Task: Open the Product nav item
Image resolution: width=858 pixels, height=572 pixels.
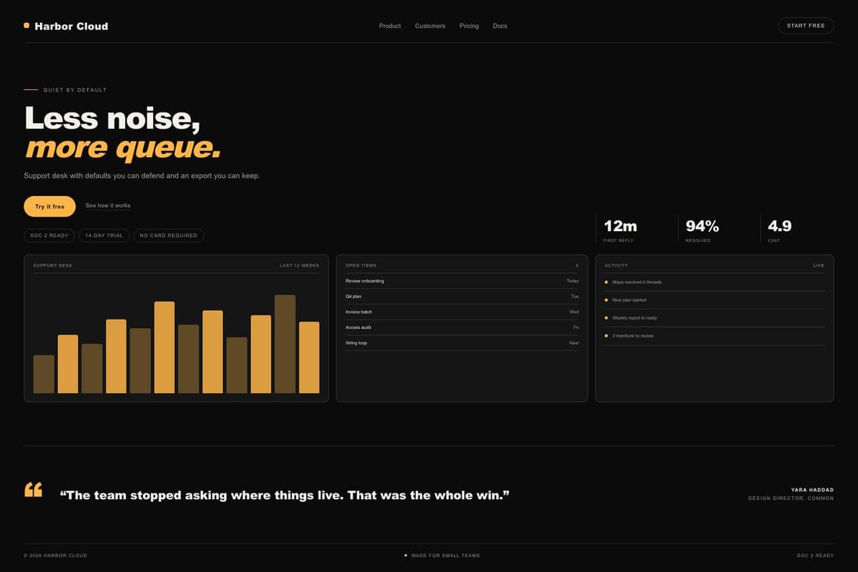Action: (390, 26)
